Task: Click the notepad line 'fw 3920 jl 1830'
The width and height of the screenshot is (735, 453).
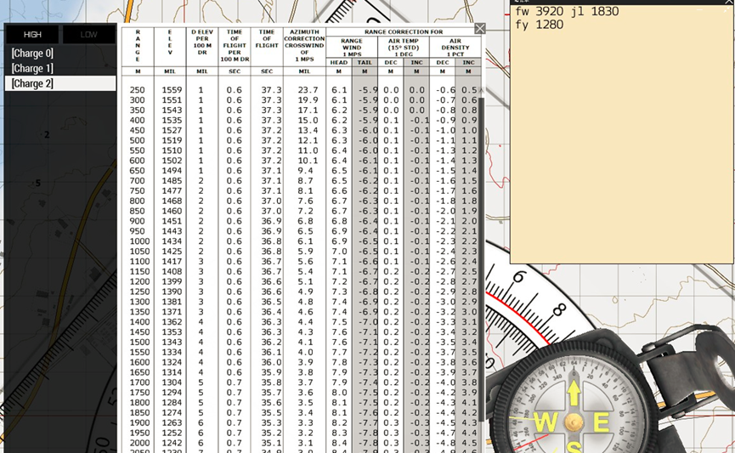Action: [567, 11]
